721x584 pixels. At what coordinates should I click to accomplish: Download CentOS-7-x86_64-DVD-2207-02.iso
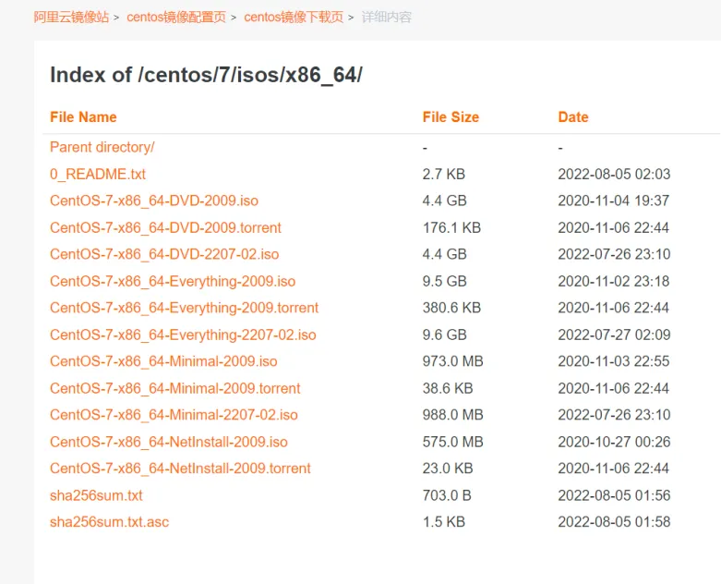click(164, 254)
